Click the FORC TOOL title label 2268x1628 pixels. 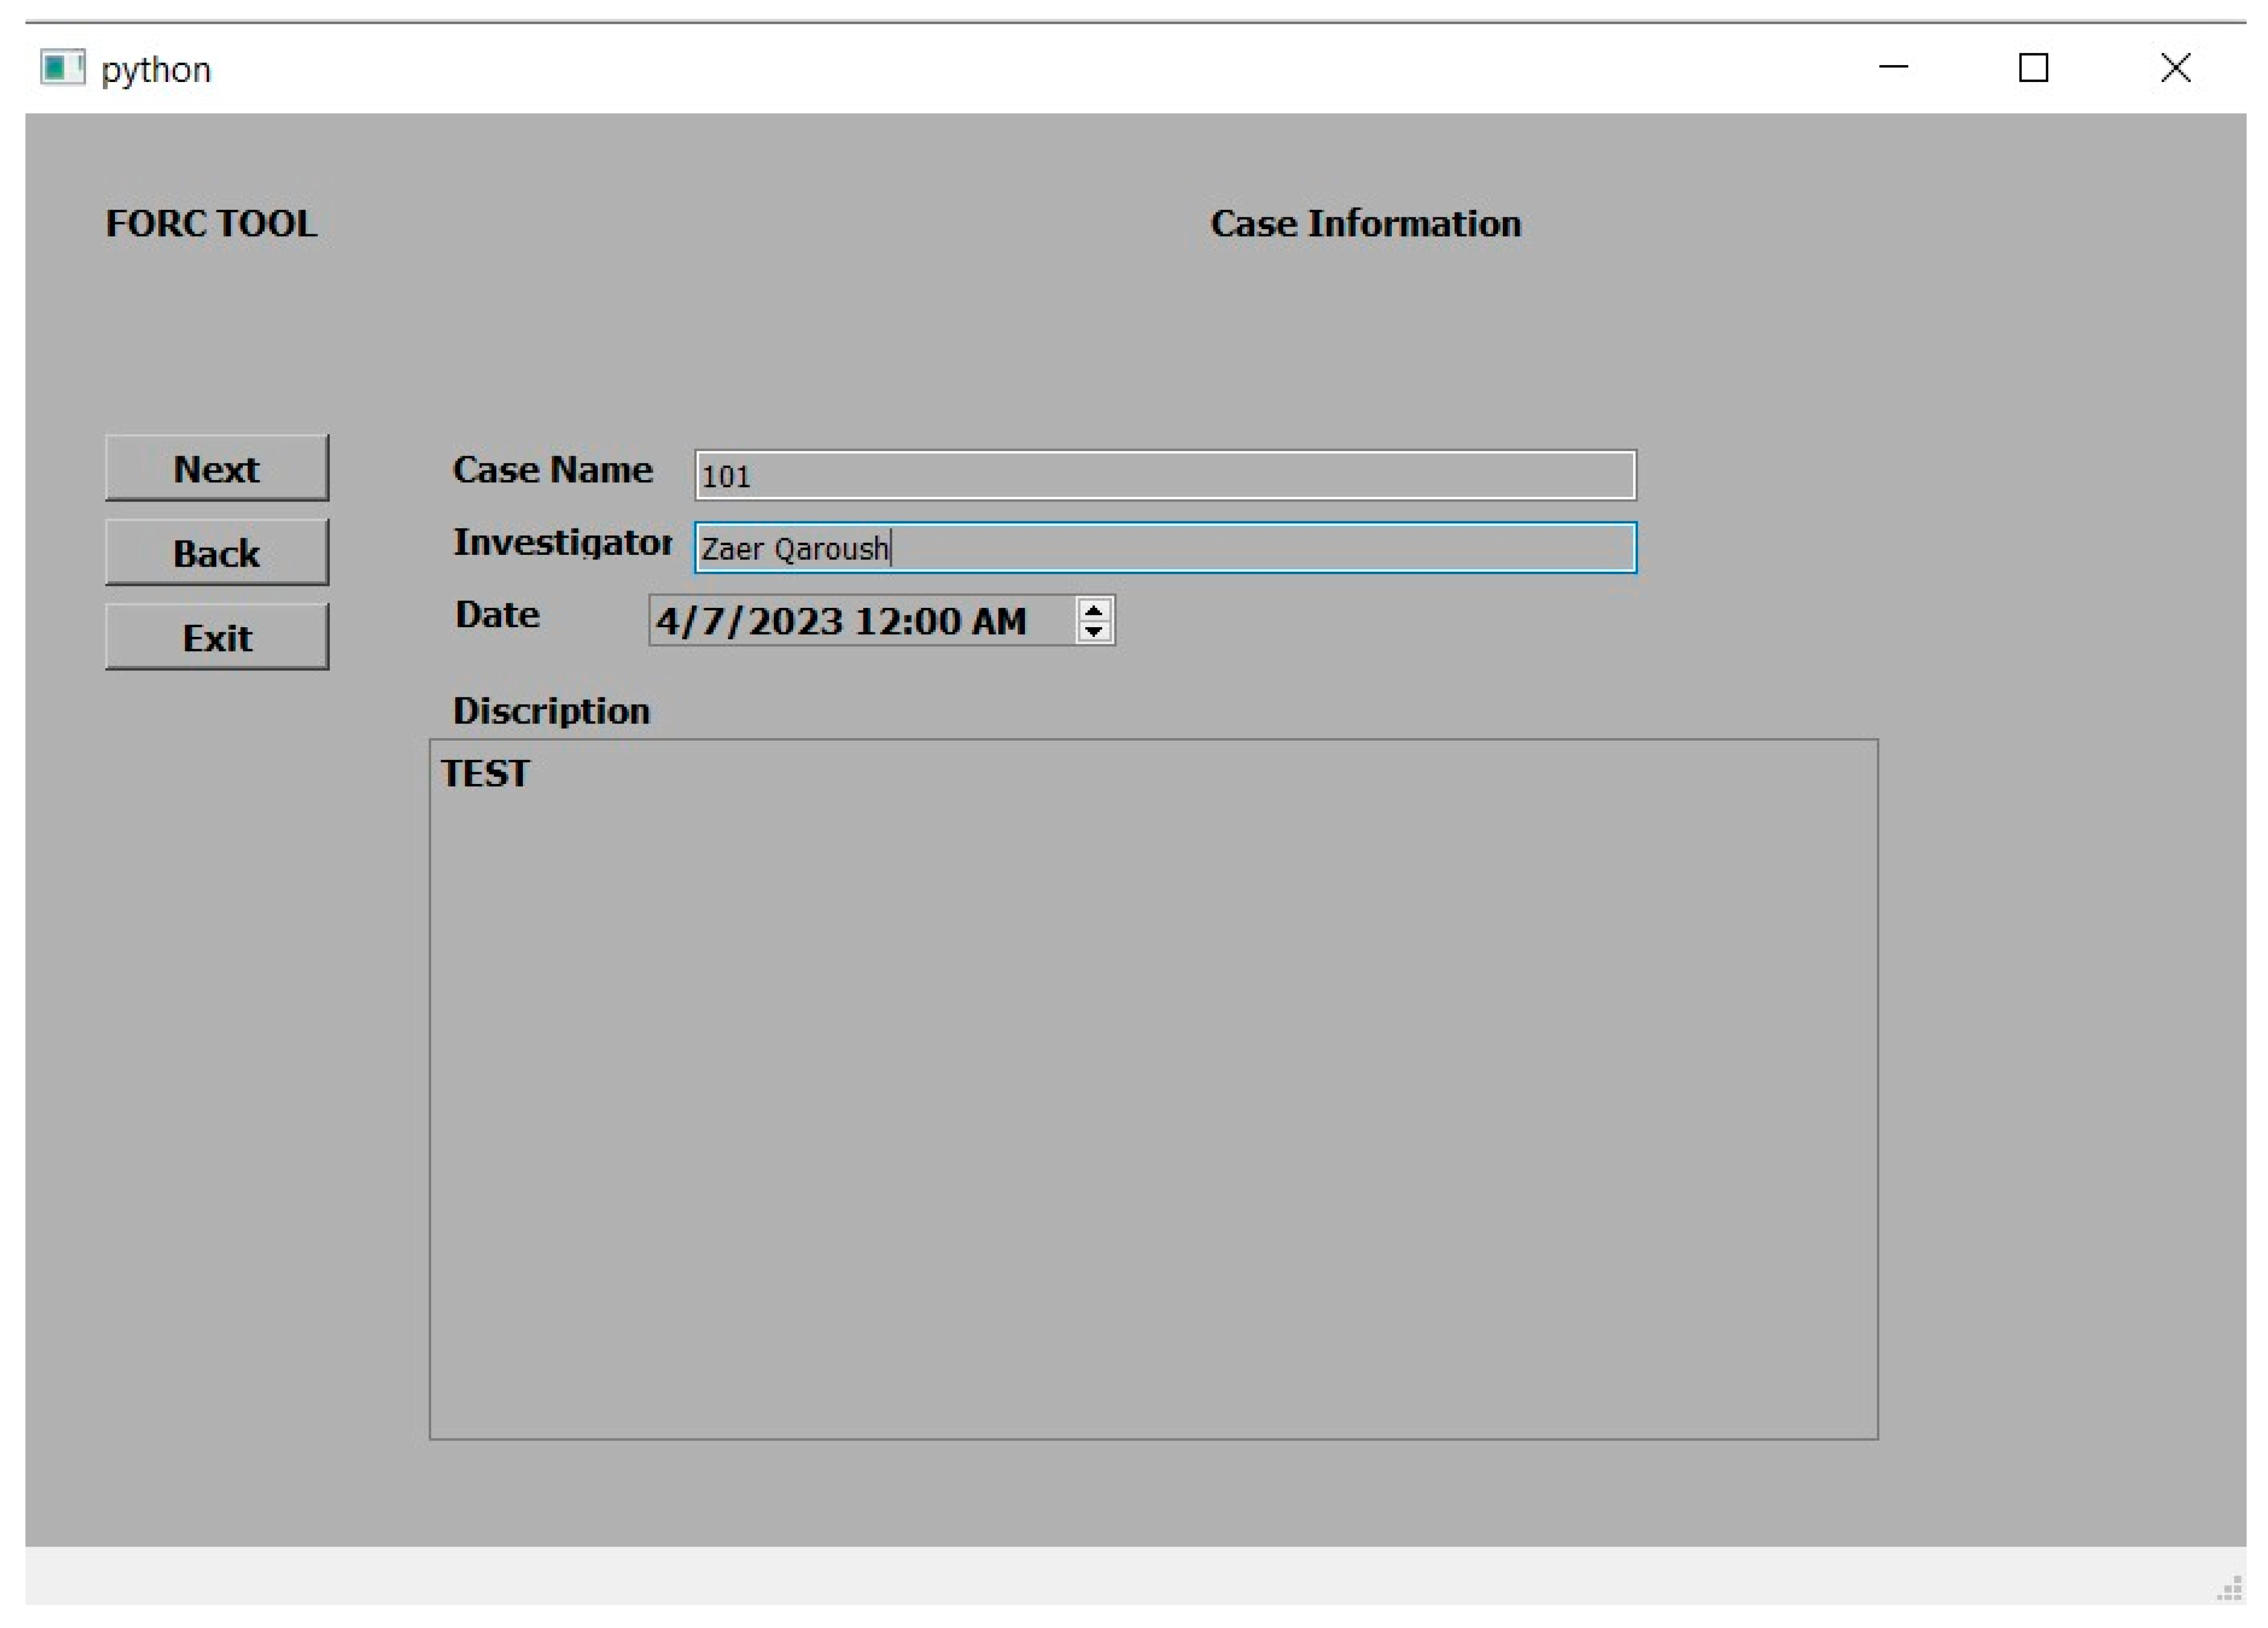211,223
